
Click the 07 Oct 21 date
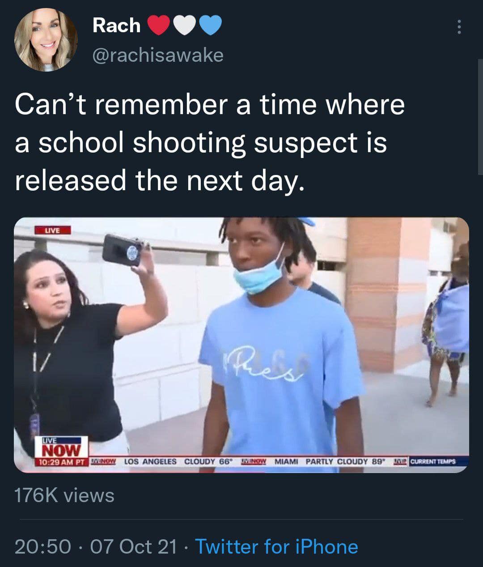134,547
